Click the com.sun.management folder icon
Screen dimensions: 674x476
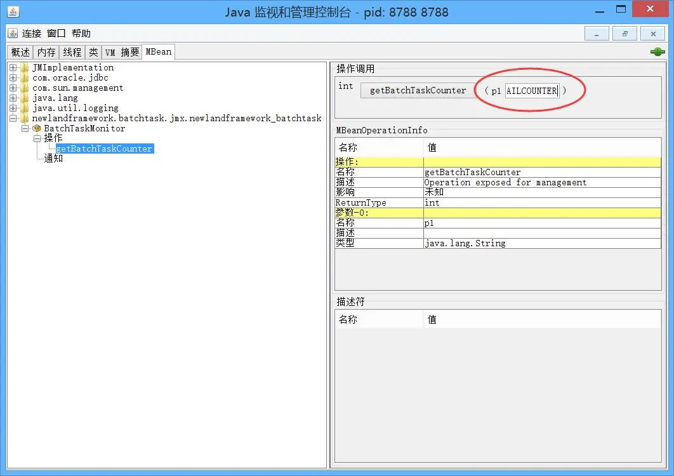25,88
